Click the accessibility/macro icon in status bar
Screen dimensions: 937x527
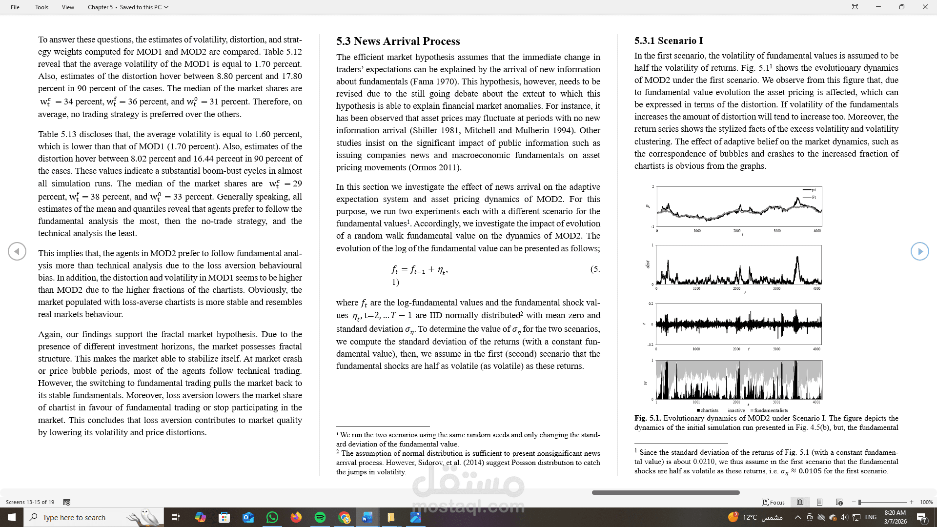click(x=67, y=502)
